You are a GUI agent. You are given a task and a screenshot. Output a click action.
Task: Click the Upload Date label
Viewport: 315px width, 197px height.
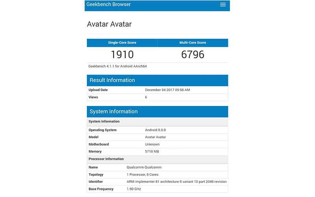(x=98, y=90)
